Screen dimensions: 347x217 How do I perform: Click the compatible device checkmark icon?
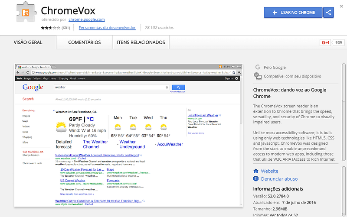(x=258, y=76)
